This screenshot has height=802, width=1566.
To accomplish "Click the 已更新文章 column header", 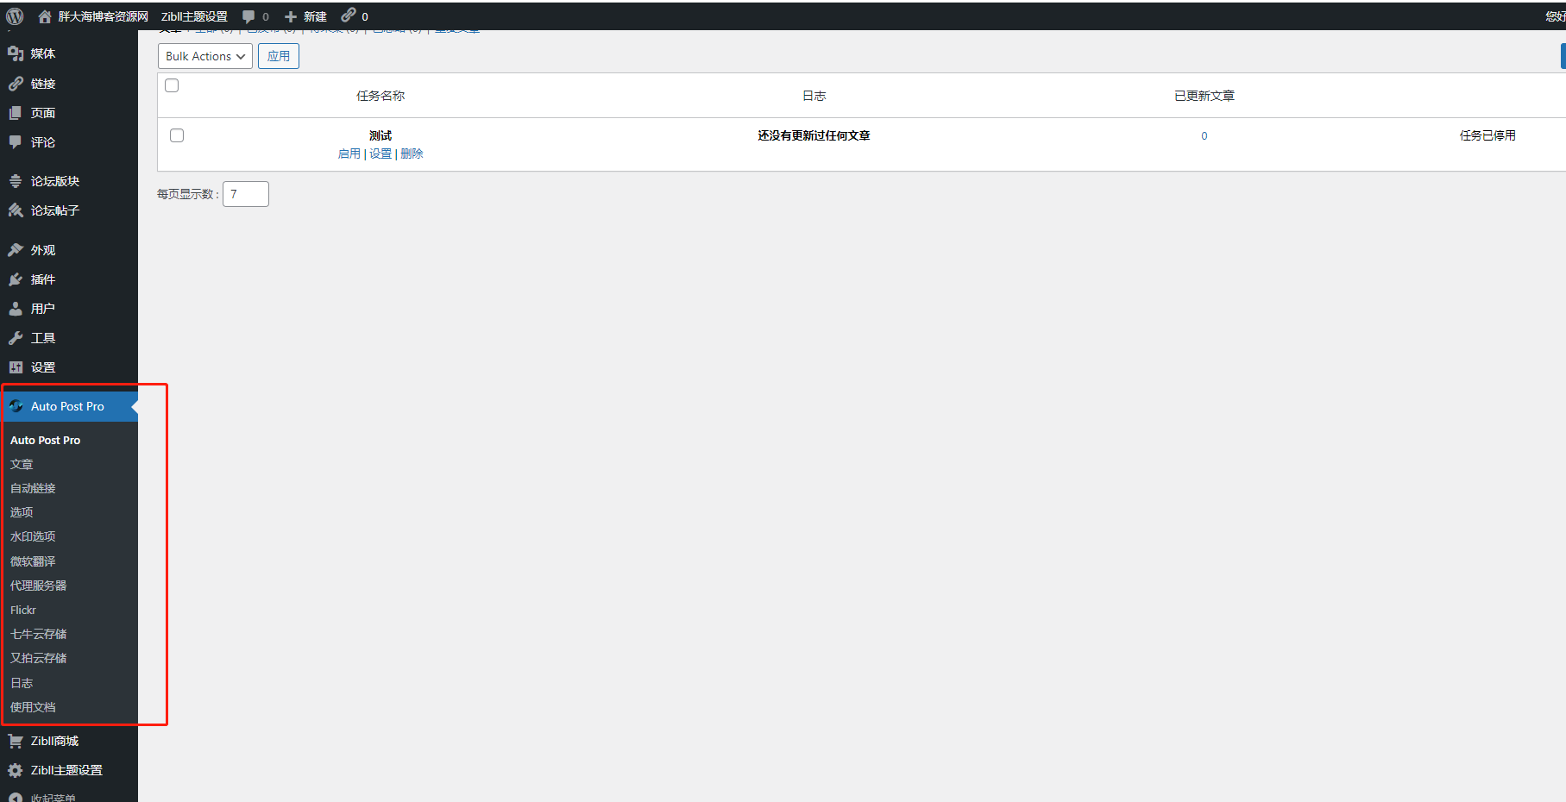I will [1204, 96].
